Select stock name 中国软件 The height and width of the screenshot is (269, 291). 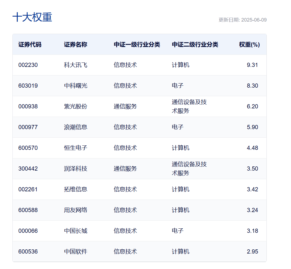76,252
